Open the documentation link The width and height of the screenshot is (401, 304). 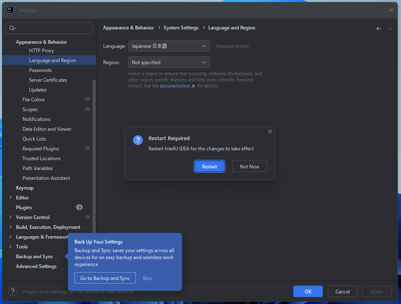click(175, 86)
